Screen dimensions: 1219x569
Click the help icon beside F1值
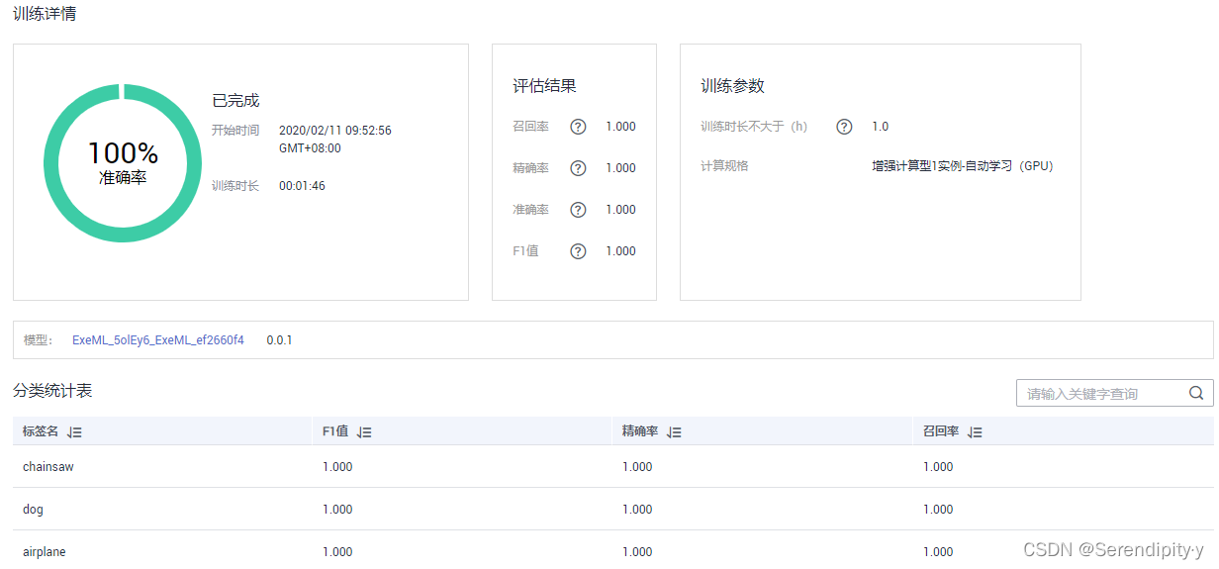coord(579,251)
